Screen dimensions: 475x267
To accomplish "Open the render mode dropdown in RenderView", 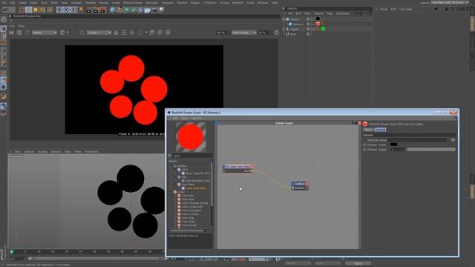I will [45, 33].
